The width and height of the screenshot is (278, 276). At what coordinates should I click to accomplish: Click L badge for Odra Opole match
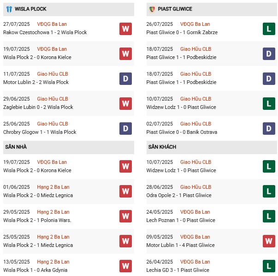269,192
